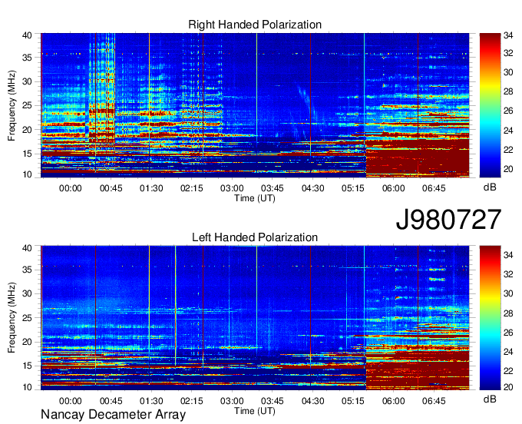The image size is (522, 424).
Task: Click the 34 dB tick on the lower colorbar
Action: (x=508, y=255)
